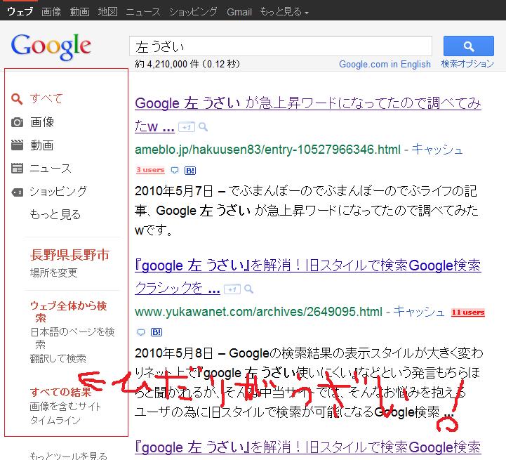This screenshot has height=460, width=506.
Task: Open 動画 in the top black bar
Action: [x=80, y=12]
